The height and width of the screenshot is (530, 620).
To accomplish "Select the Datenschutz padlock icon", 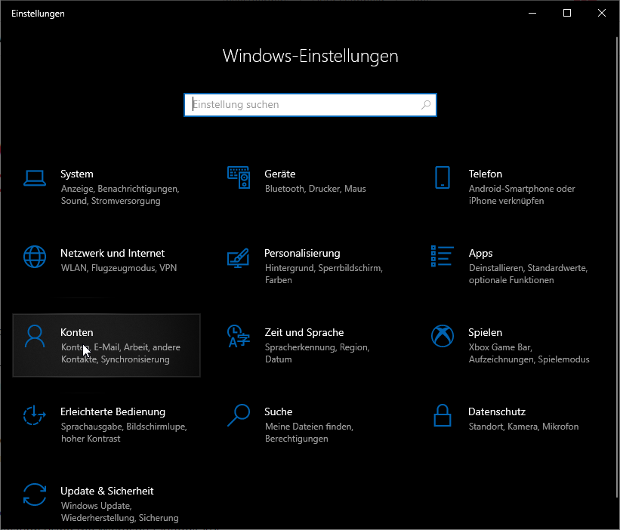I will point(443,415).
